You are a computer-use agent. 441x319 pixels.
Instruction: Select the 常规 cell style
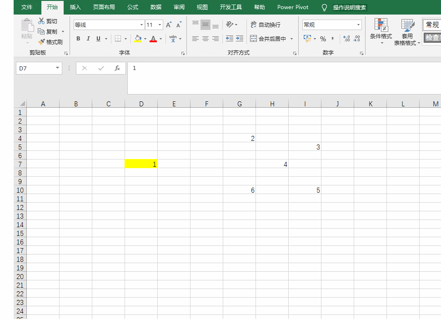(432, 25)
